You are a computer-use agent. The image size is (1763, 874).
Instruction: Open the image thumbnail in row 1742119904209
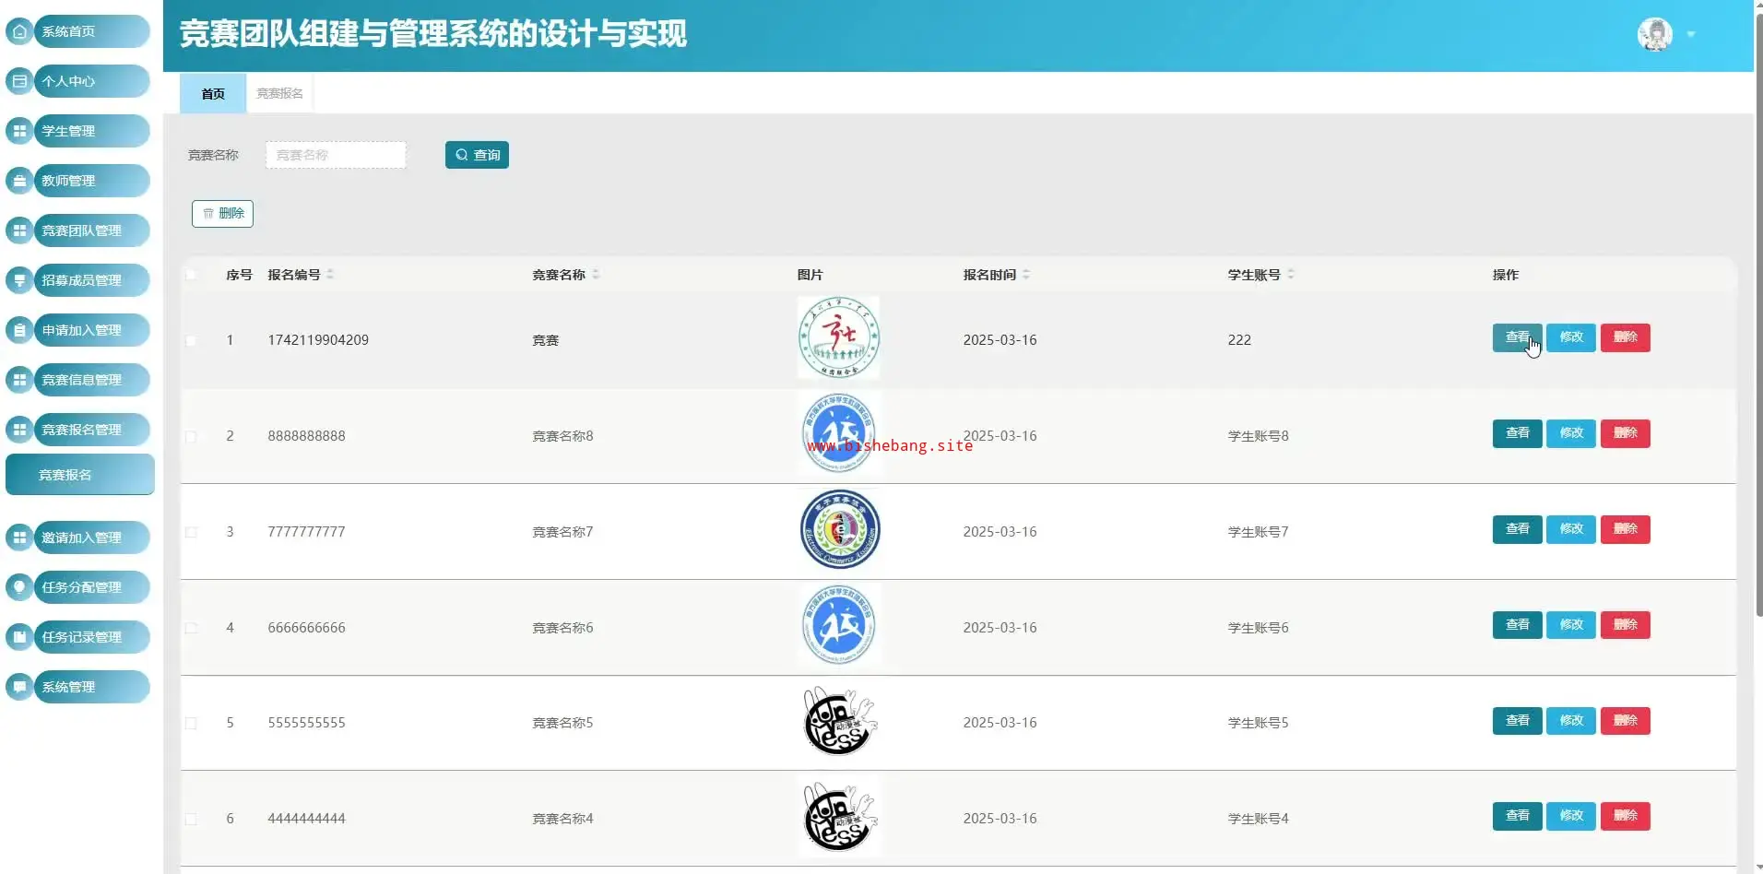click(839, 337)
